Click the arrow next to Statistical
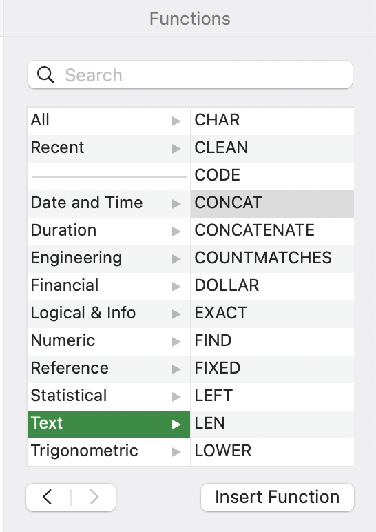 pyautogui.click(x=176, y=396)
